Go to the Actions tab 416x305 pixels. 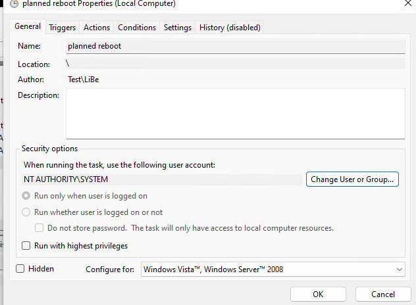pyautogui.click(x=97, y=28)
